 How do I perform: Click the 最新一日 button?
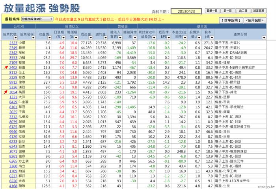click(x=212, y=11)
